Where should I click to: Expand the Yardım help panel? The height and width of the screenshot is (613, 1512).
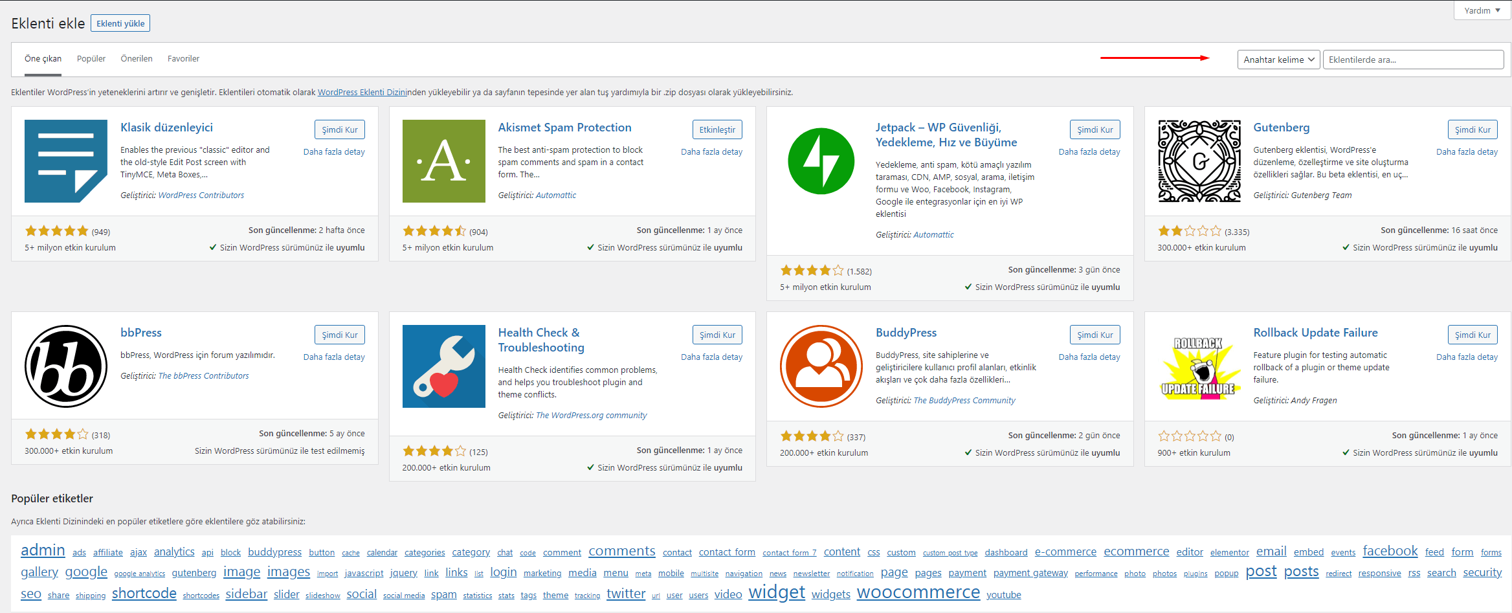coord(1482,10)
